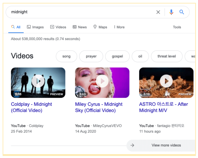The width and height of the screenshot is (198, 158).
Task: Switch to the Images tab
Action: pyautogui.click(x=35, y=27)
